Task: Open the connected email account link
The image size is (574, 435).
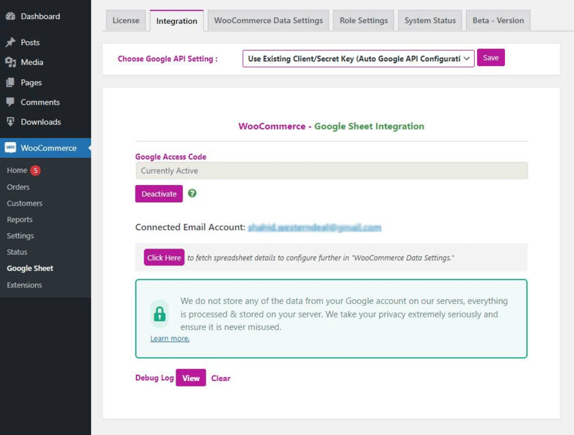Action: click(x=314, y=227)
